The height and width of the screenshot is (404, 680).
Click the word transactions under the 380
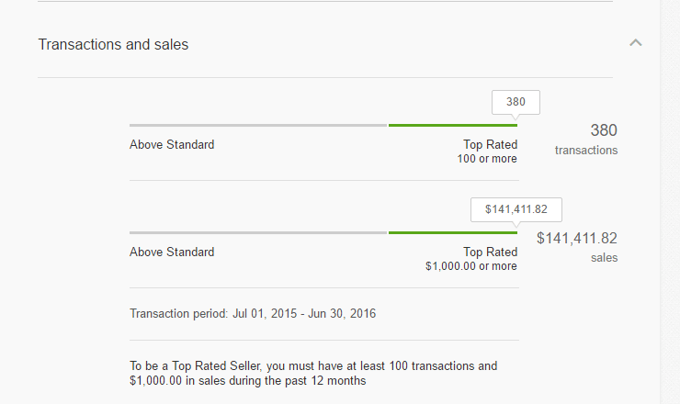[586, 150]
